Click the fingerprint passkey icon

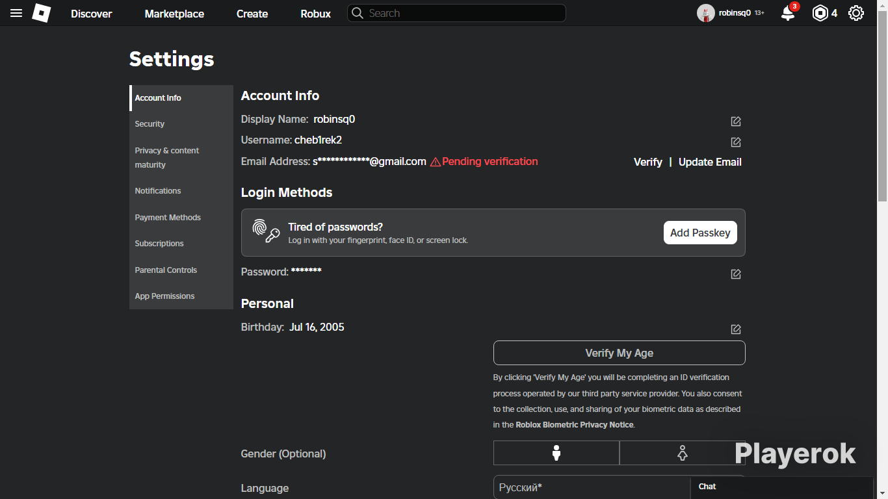point(266,231)
